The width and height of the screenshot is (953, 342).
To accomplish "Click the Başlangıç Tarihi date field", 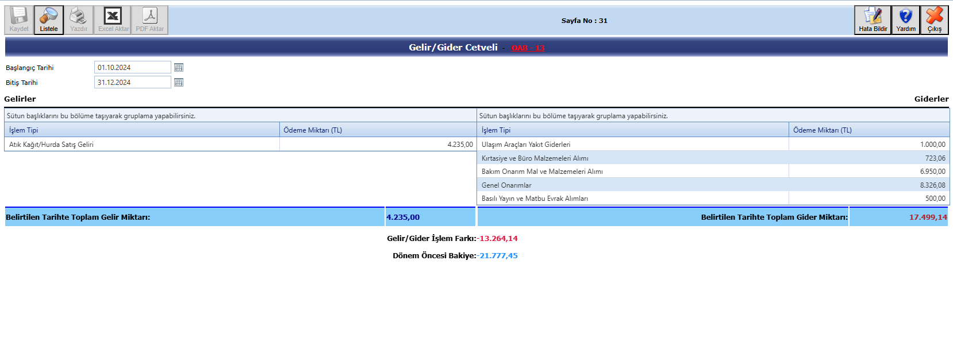I will tap(132, 68).
